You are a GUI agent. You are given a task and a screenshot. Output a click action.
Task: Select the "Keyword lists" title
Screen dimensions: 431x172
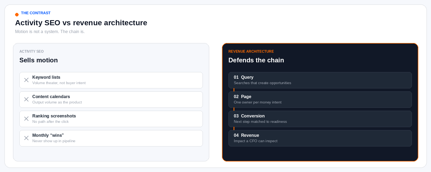(x=46, y=77)
